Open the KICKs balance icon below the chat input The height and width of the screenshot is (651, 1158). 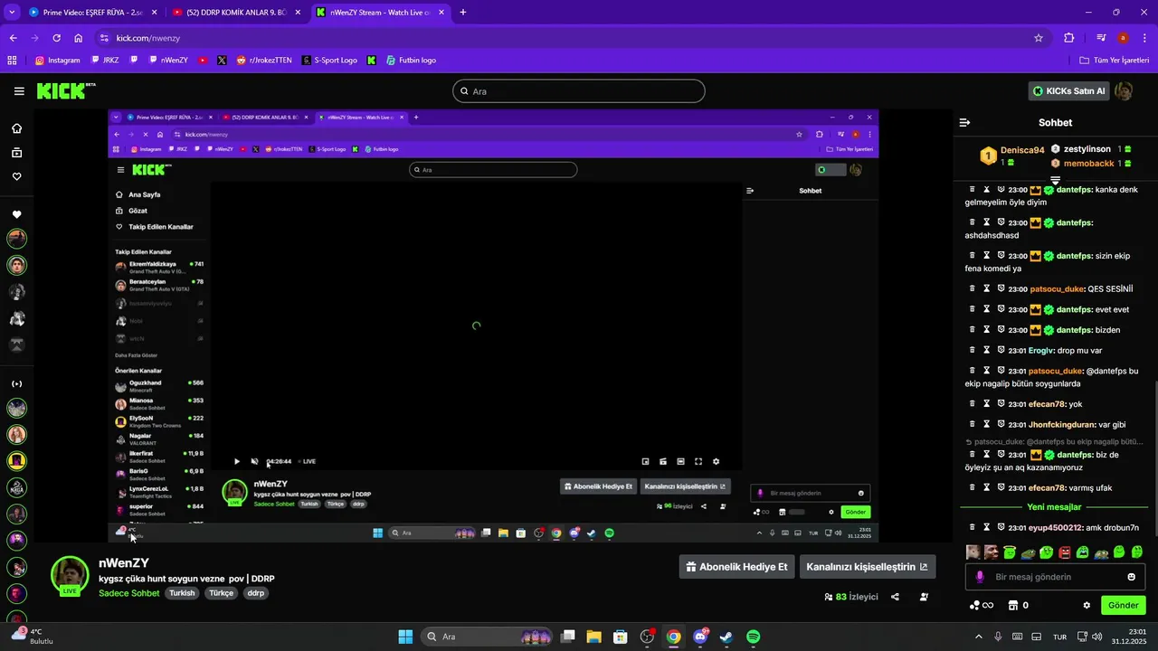[982, 606]
